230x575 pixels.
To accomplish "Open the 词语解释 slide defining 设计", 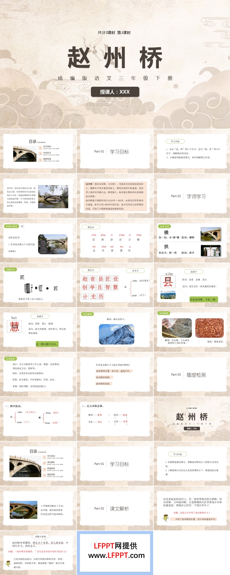I will coord(38,374).
